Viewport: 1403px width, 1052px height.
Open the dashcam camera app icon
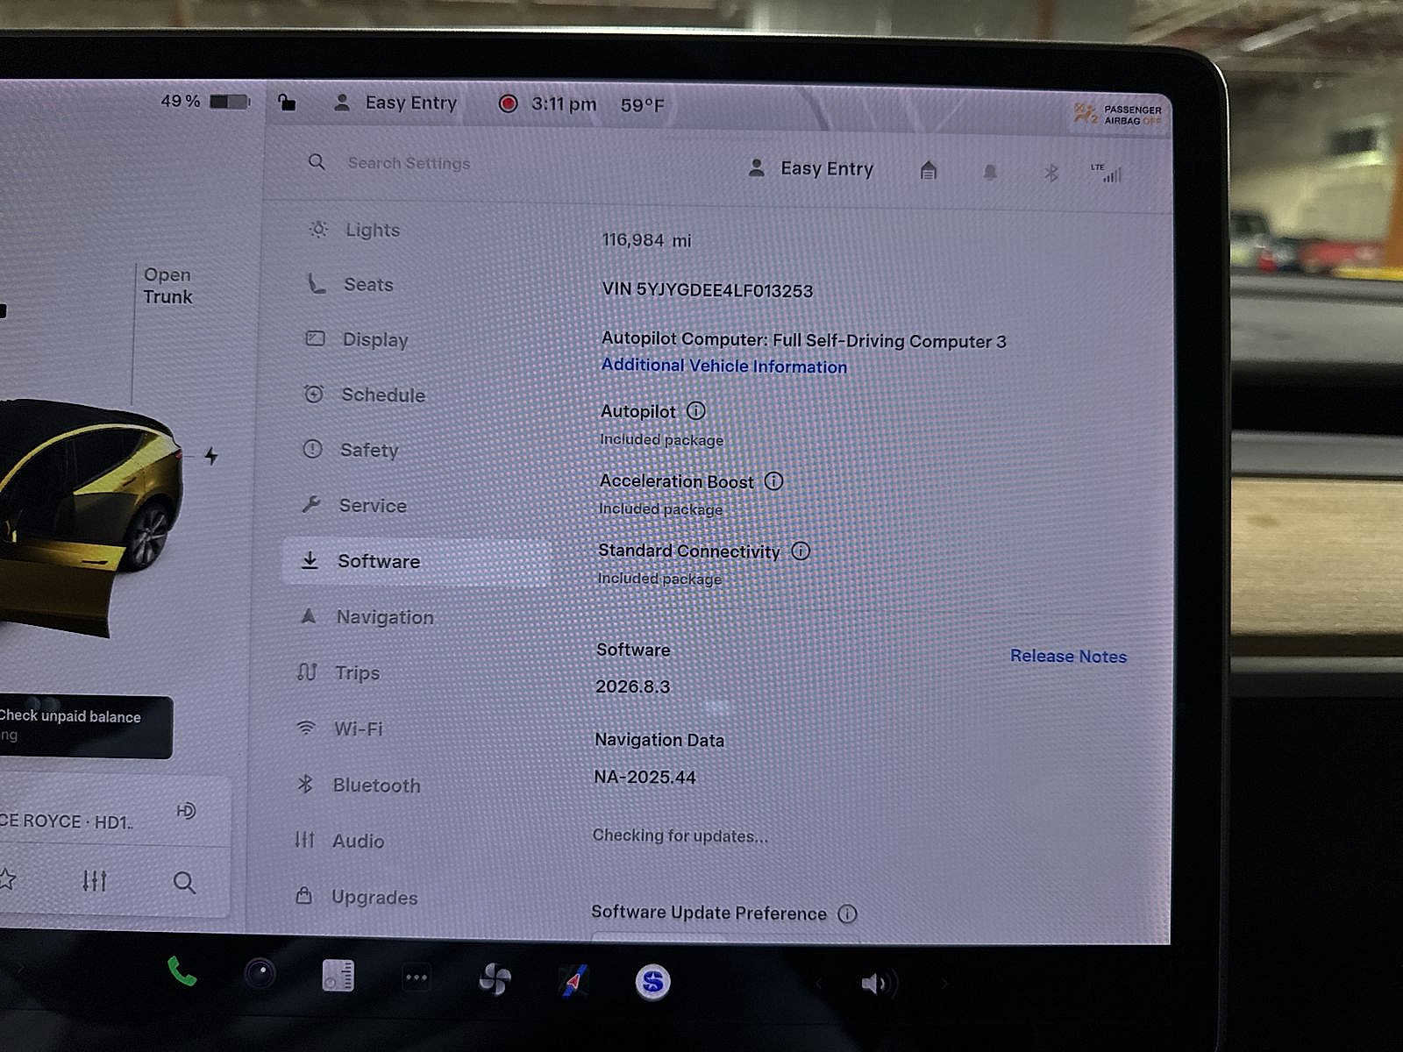[x=260, y=974]
